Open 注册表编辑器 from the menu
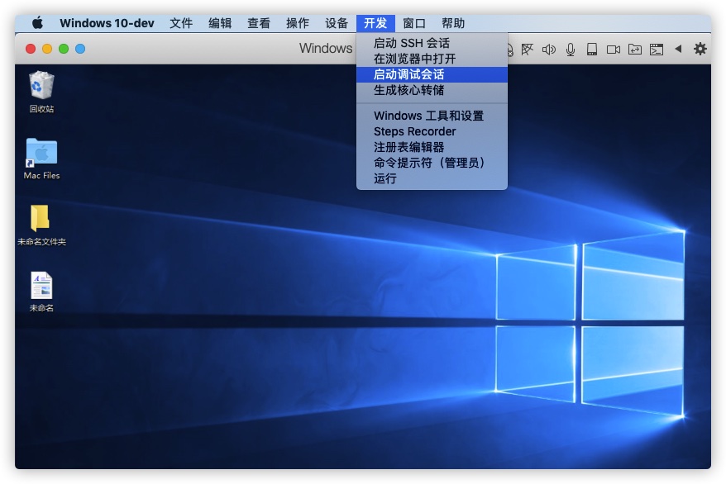 (x=432, y=147)
